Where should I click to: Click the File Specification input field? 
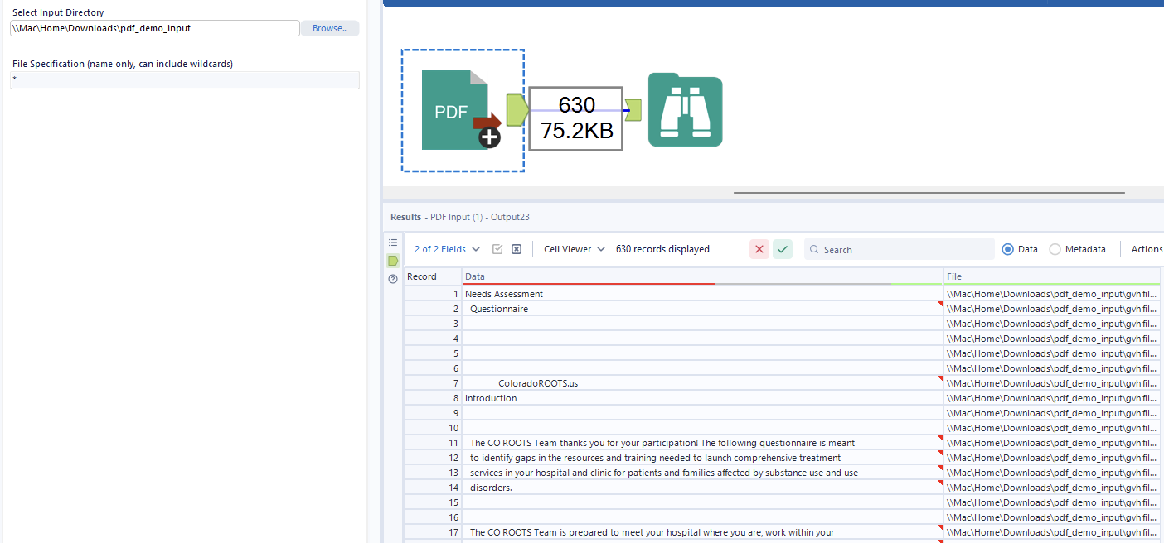(x=184, y=80)
